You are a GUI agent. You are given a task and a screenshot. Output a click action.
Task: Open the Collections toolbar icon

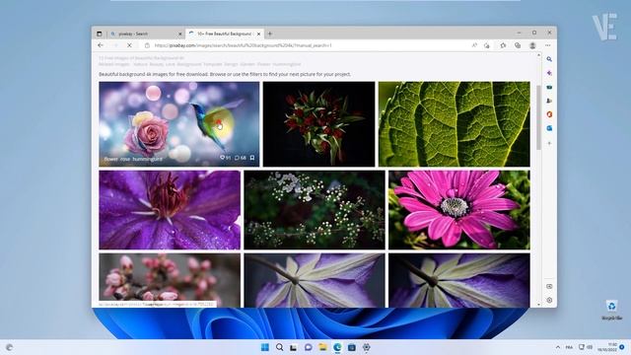pyautogui.click(x=518, y=45)
